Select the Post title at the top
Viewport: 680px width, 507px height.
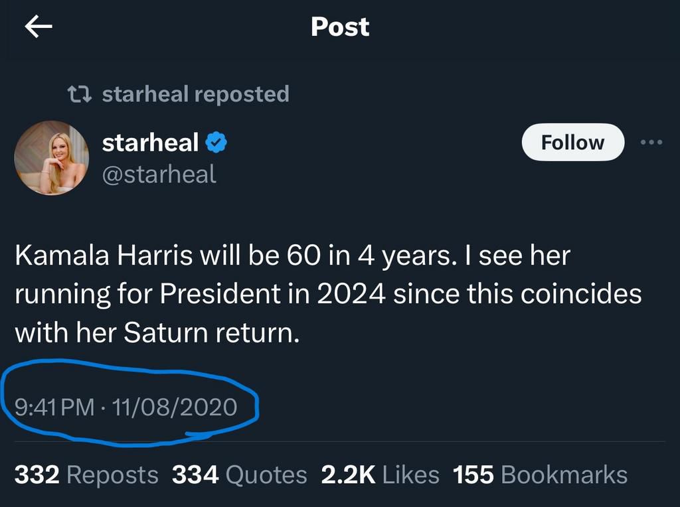(x=339, y=26)
